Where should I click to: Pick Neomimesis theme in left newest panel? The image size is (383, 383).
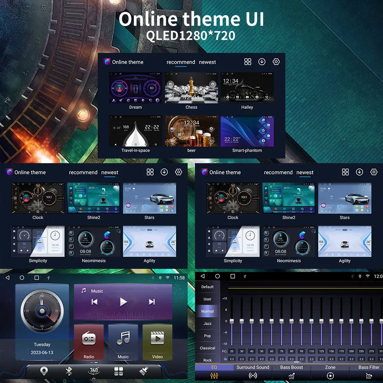93,241
